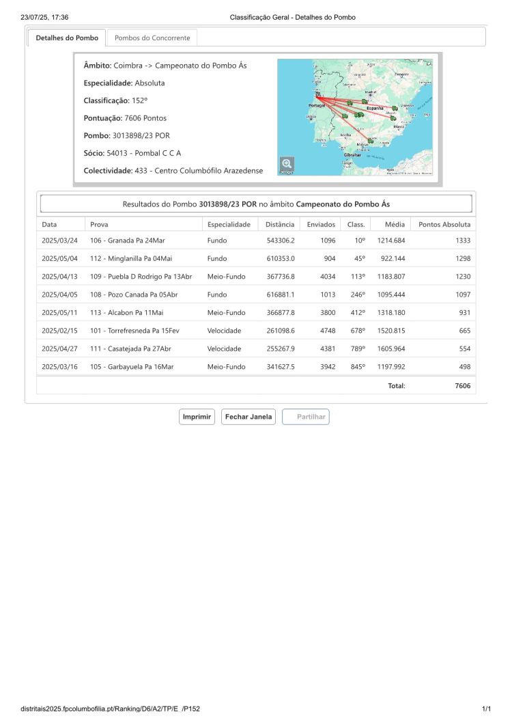The image size is (512, 725).
Task: Select the Enviados column header
Action: coord(321,224)
